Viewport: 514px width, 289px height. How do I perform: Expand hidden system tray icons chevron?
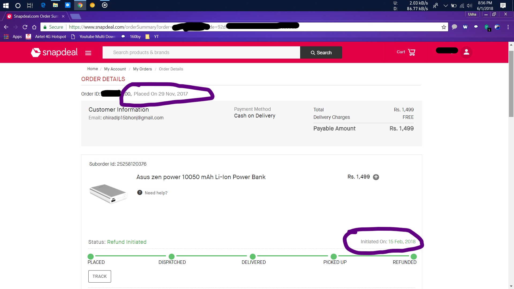point(445,6)
